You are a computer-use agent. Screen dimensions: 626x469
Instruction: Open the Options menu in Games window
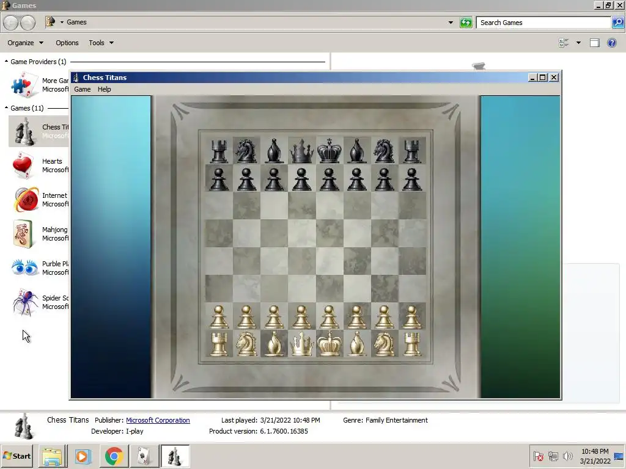67,43
